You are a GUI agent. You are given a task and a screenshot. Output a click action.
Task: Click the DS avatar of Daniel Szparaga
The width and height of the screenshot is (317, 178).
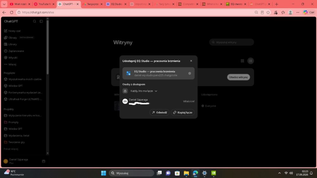click(125, 101)
